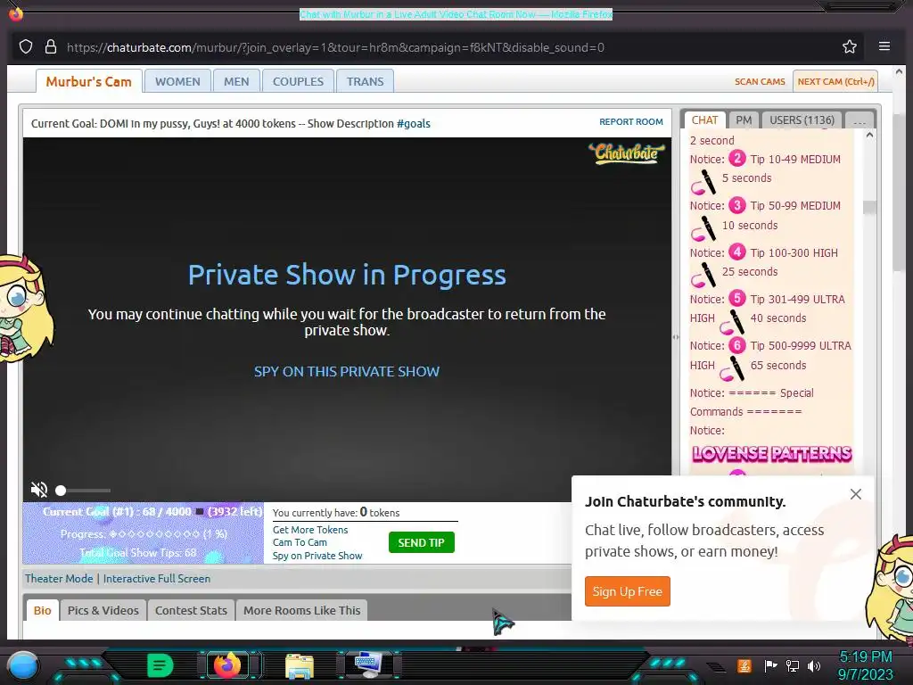Open the chat settings ellipsis tab

(x=860, y=120)
